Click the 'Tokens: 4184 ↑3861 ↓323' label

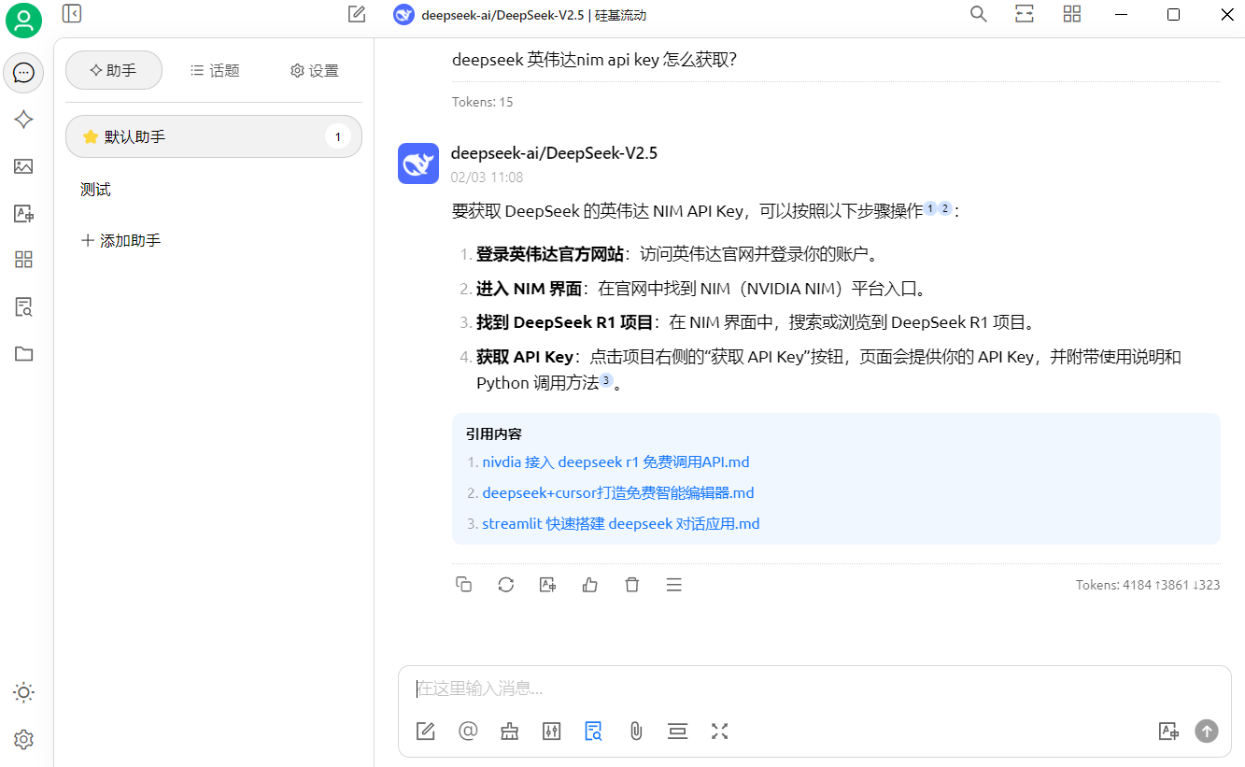coord(1148,585)
